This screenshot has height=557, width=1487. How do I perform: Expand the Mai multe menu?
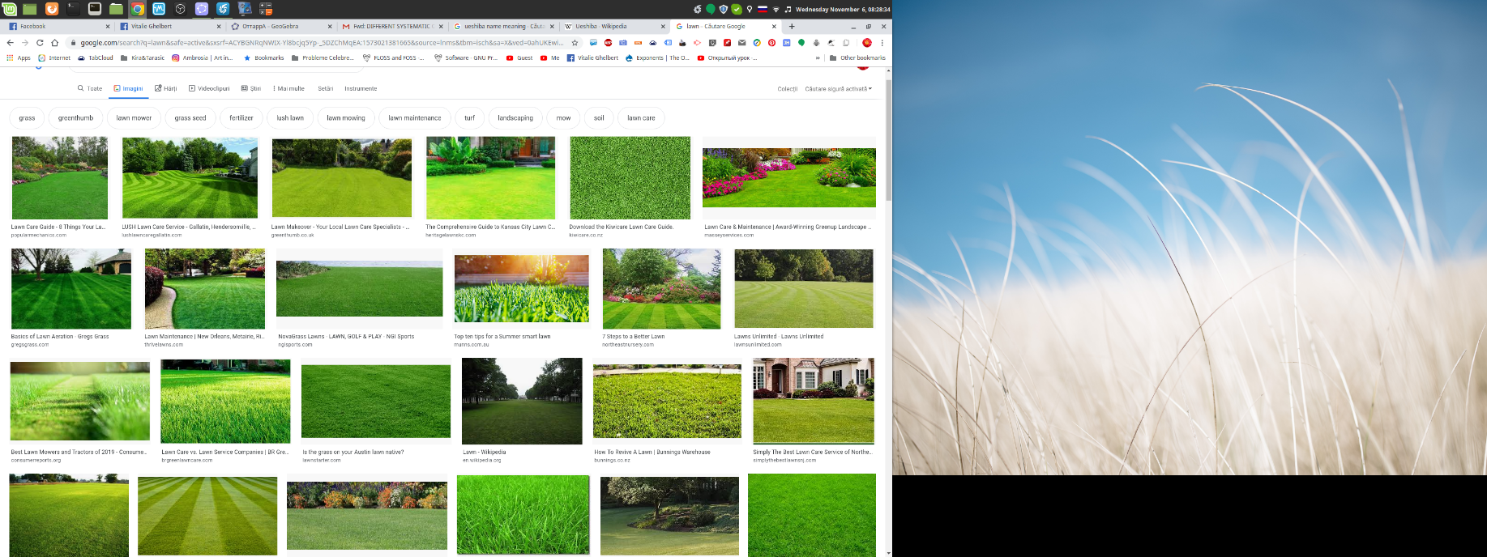[x=288, y=88]
